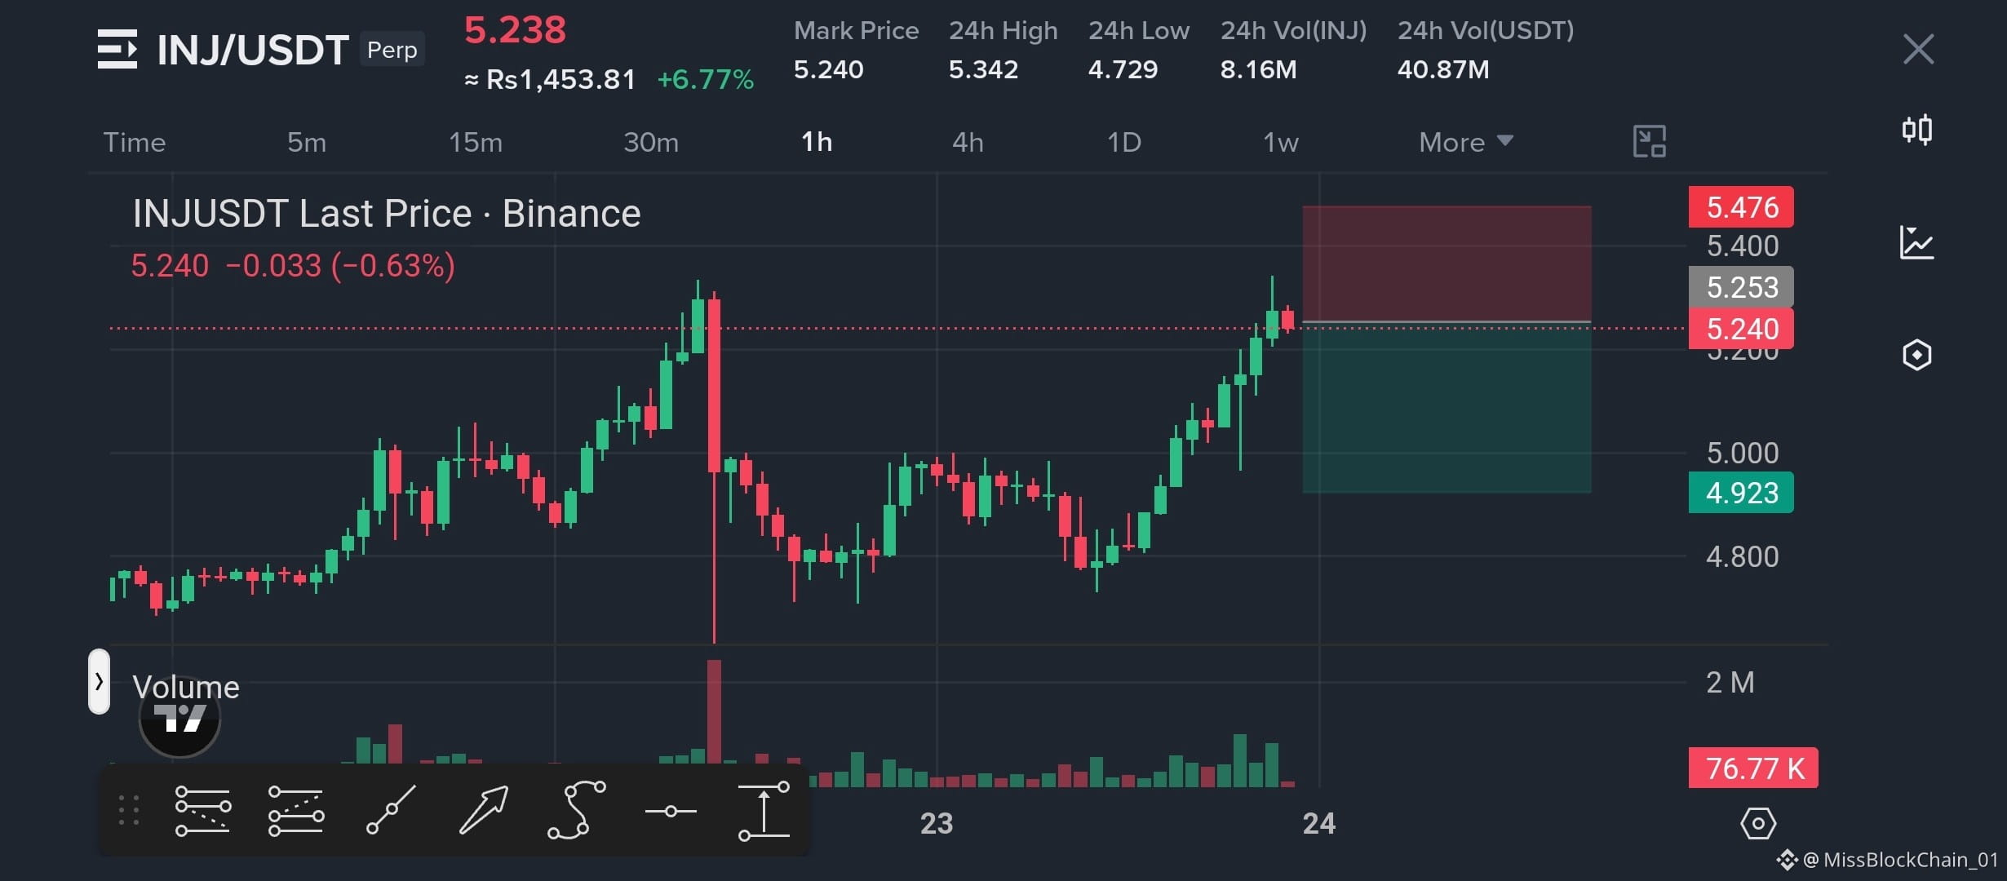Select the curve path drawing tool
This screenshot has height=881, width=2007.
tap(577, 810)
